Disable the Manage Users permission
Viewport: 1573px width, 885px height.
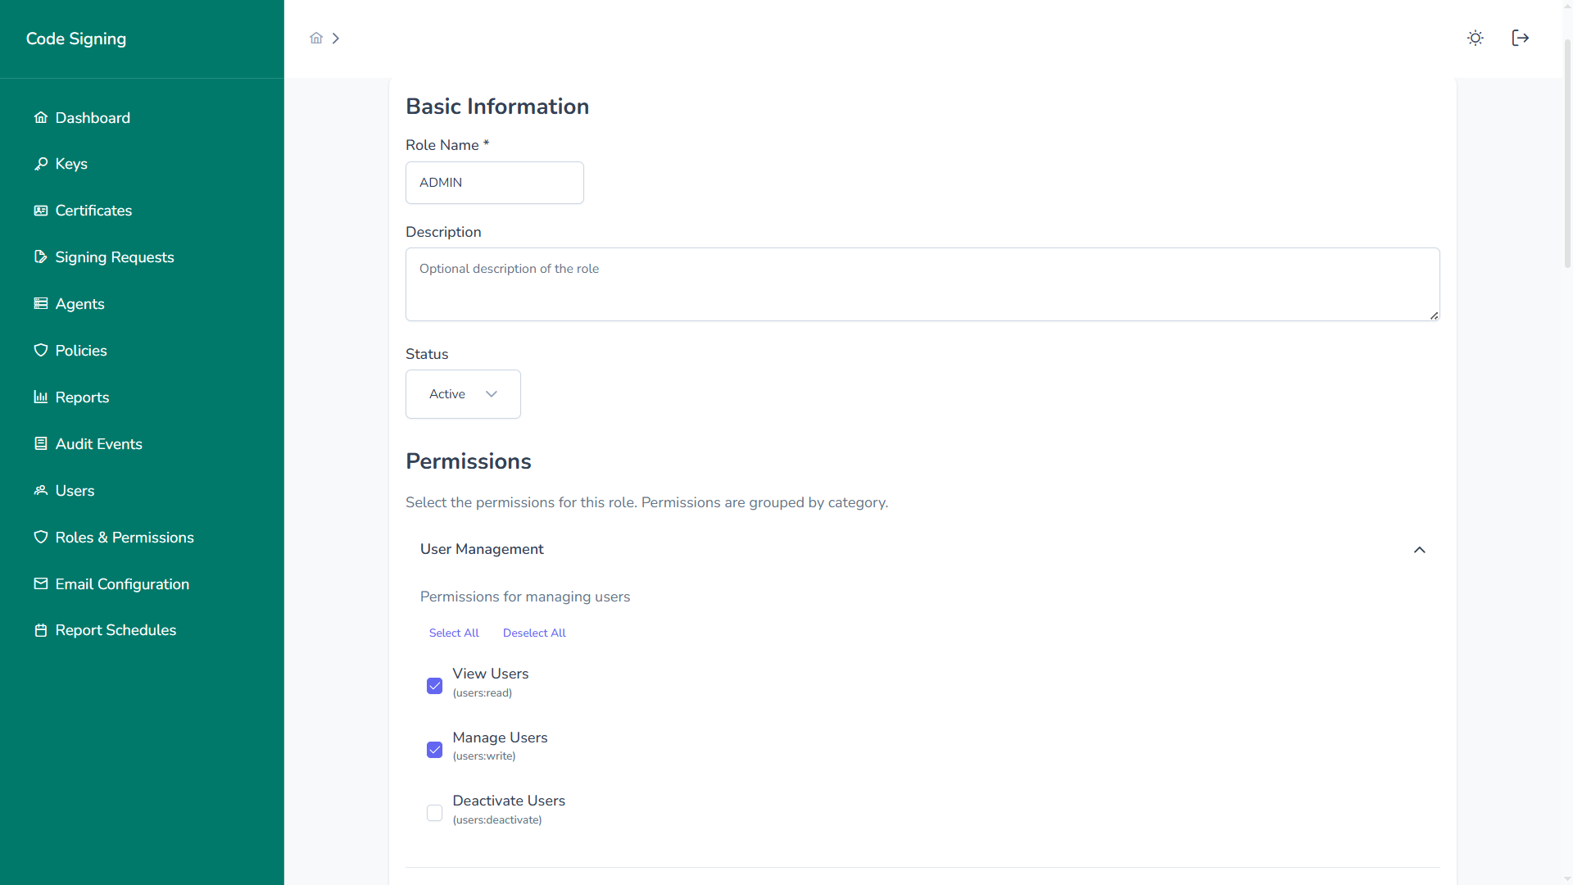click(434, 749)
